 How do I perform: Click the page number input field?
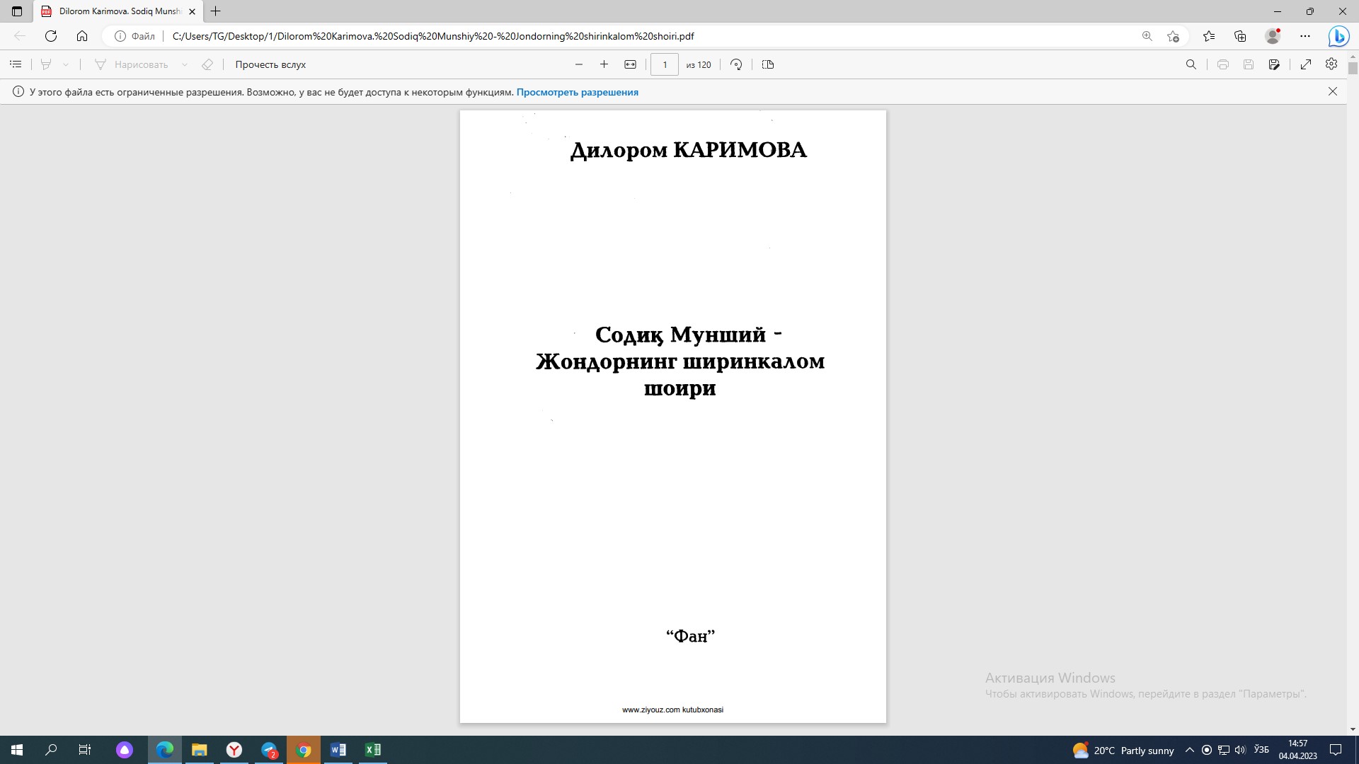[664, 64]
